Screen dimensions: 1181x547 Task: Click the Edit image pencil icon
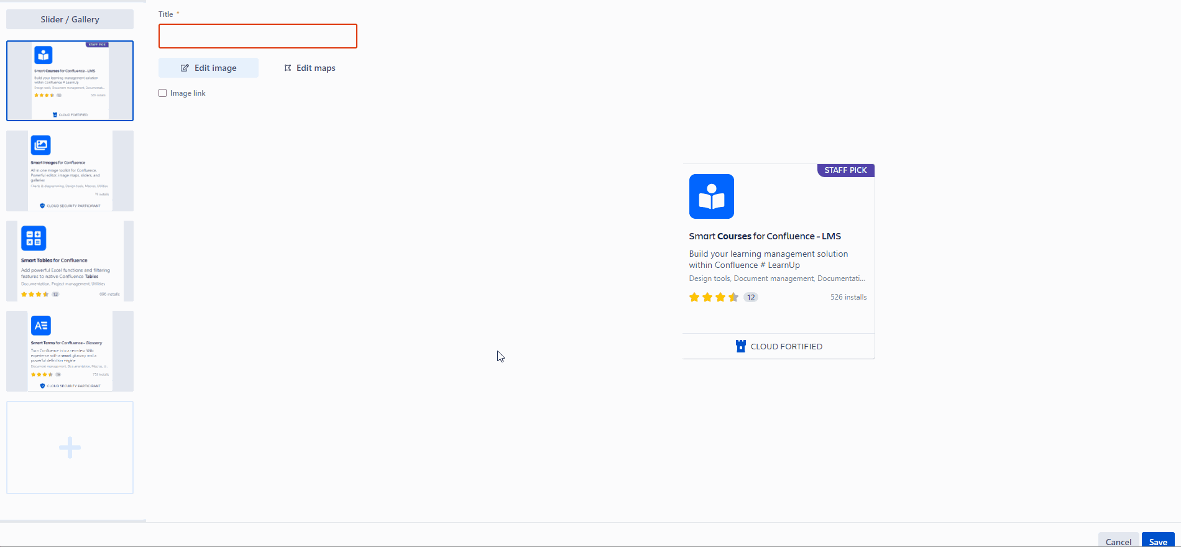pos(185,68)
